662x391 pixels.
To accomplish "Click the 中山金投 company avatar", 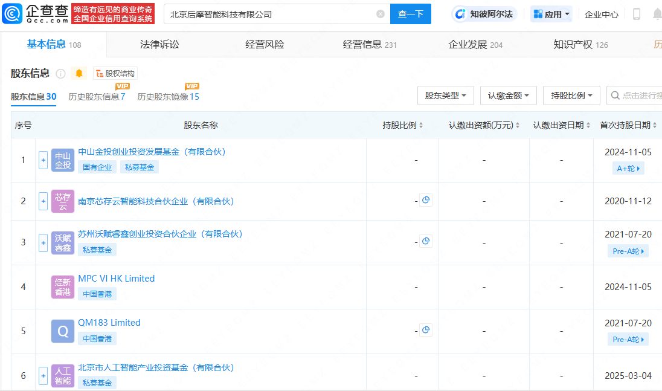I will coord(62,160).
